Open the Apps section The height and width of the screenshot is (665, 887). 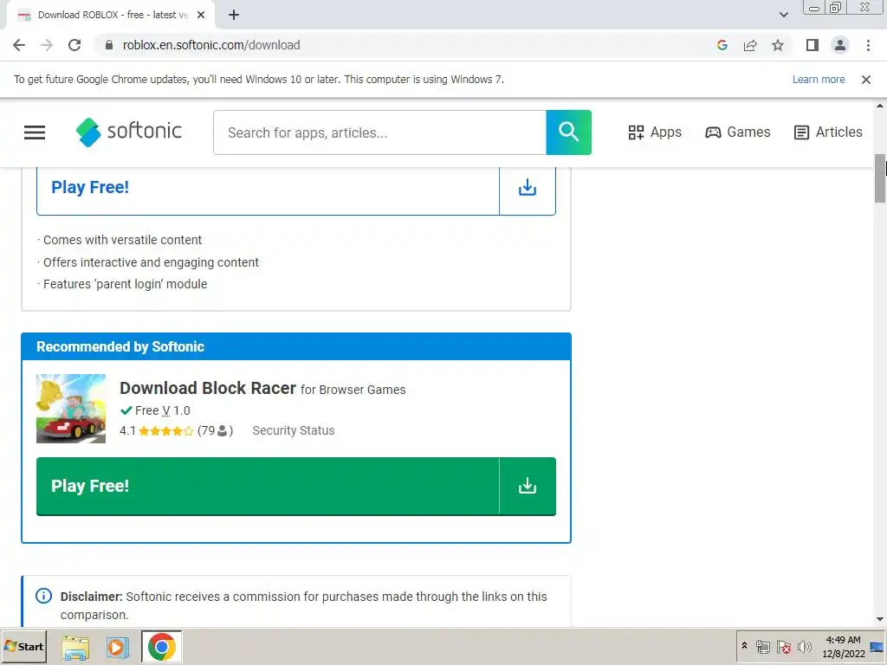click(x=655, y=132)
